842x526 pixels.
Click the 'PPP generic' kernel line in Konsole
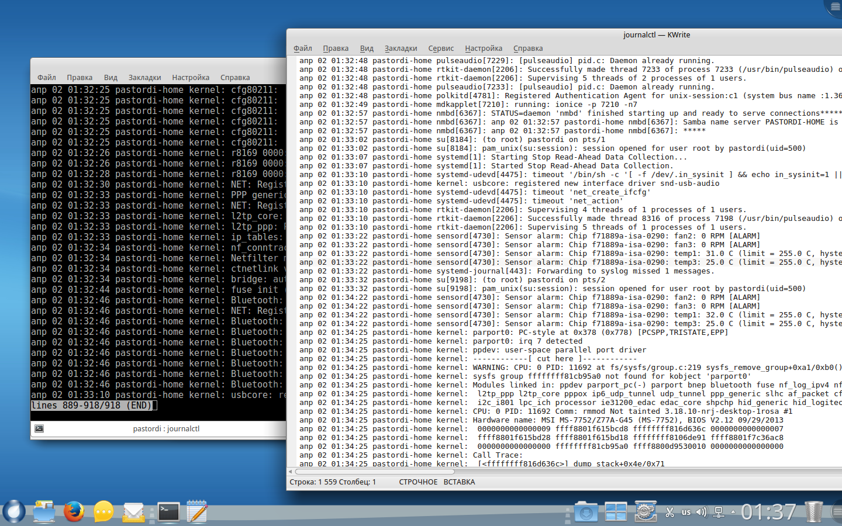(158, 195)
